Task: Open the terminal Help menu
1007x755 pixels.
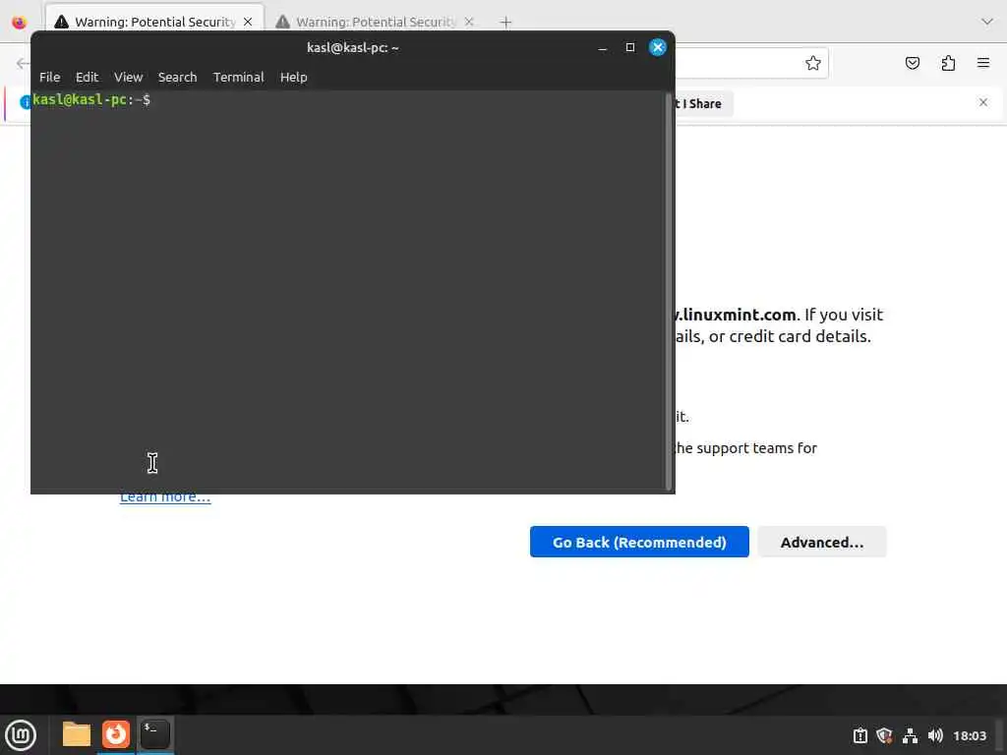Action: tap(293, 77)
